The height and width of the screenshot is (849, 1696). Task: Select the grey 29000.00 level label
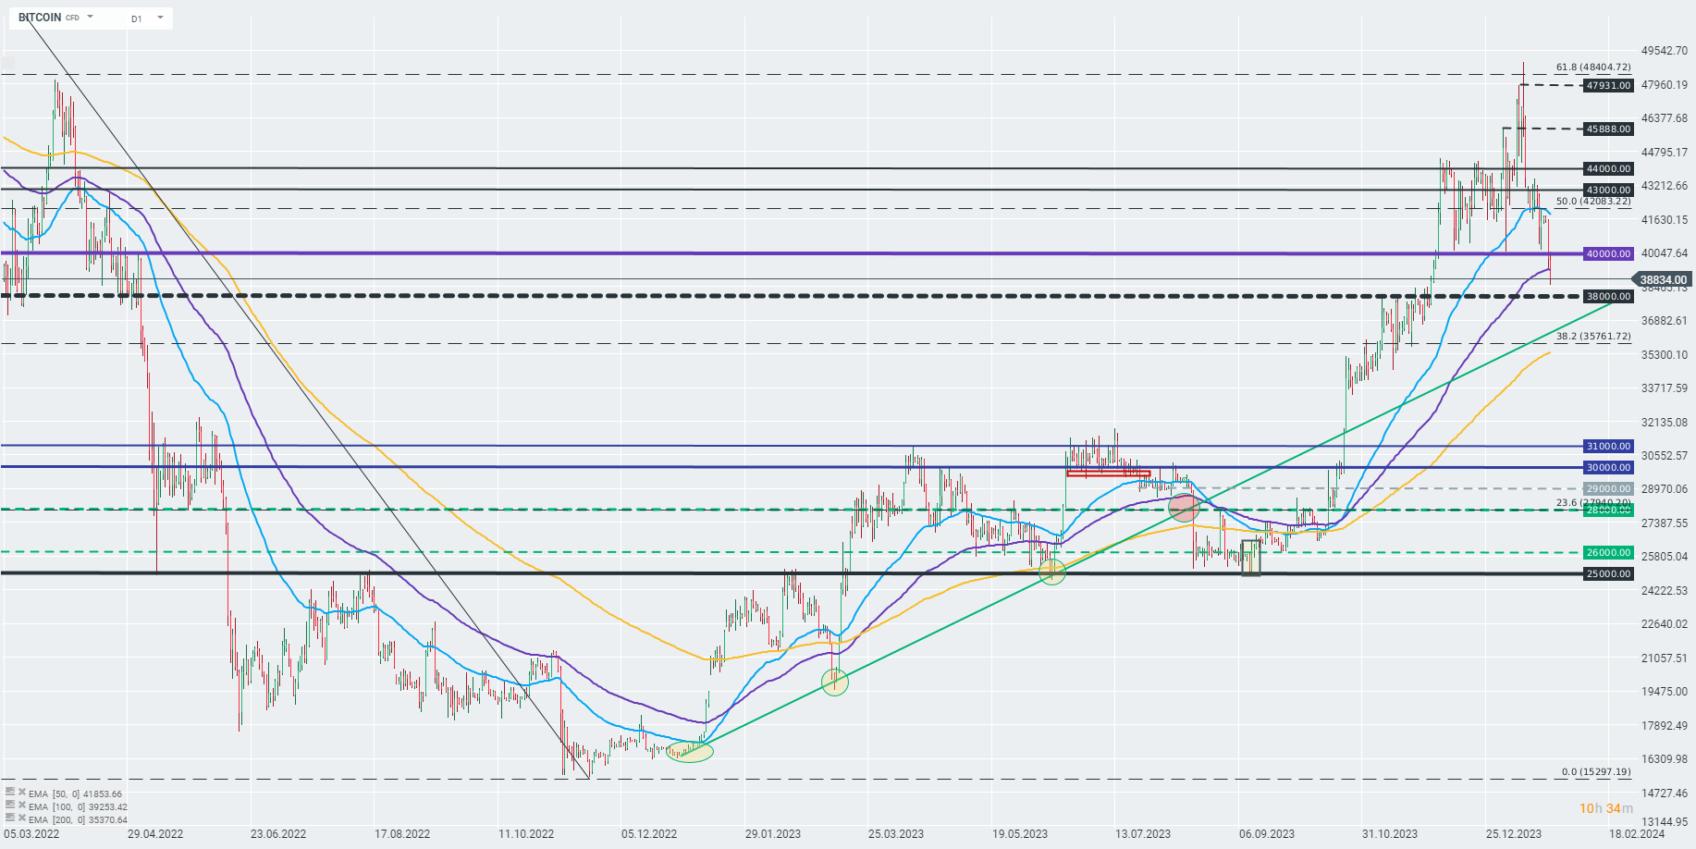click(1609, 488)
